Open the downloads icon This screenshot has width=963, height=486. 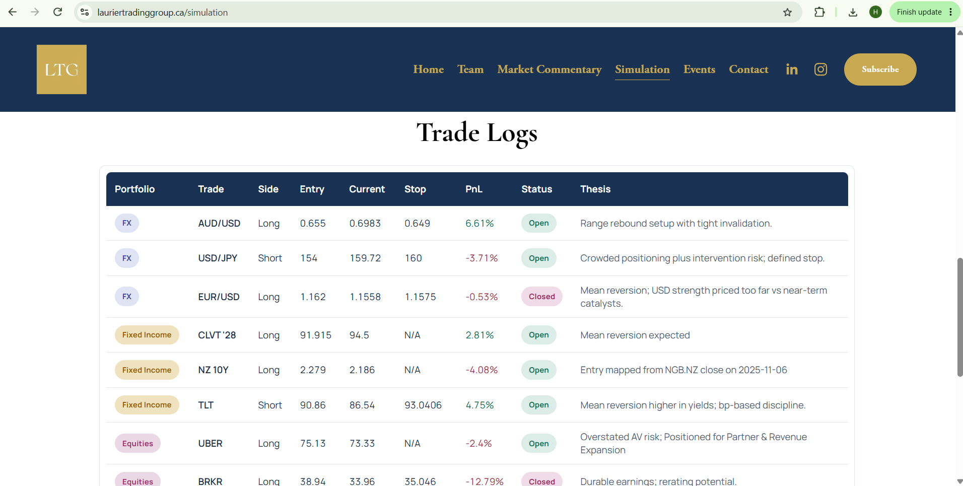853,12
